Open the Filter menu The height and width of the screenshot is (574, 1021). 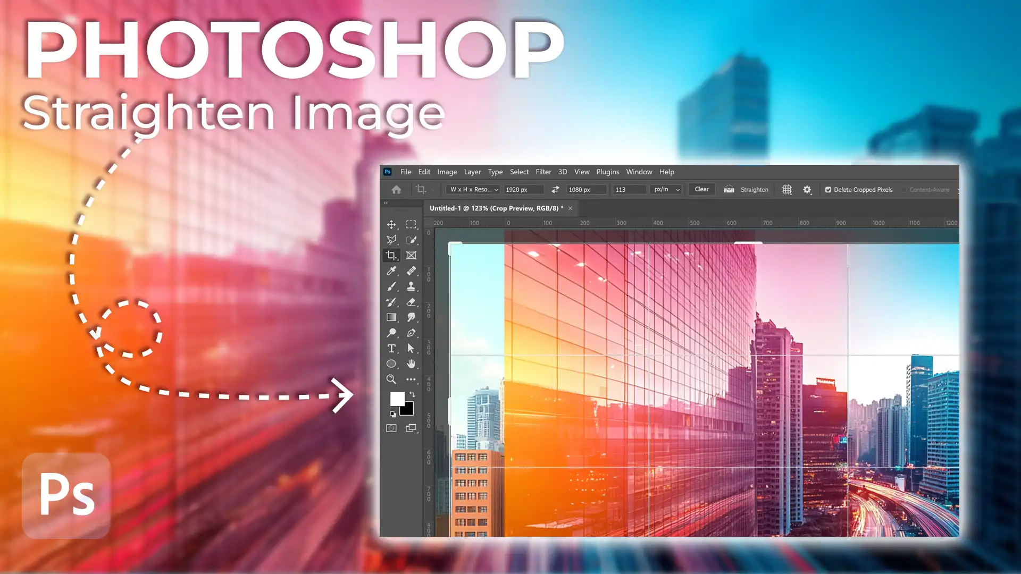[x=543, y=172]
